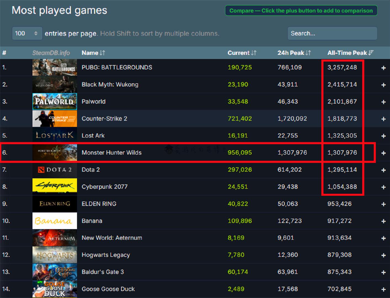Click the Palworld game thumbnail

coord(55,102)
